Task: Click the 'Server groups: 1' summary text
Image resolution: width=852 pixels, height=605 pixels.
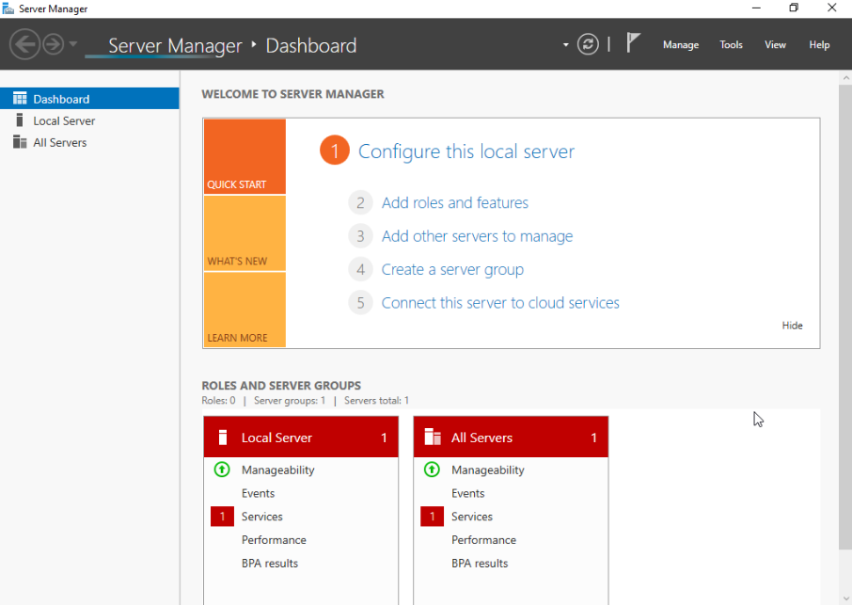Action: 290,401
